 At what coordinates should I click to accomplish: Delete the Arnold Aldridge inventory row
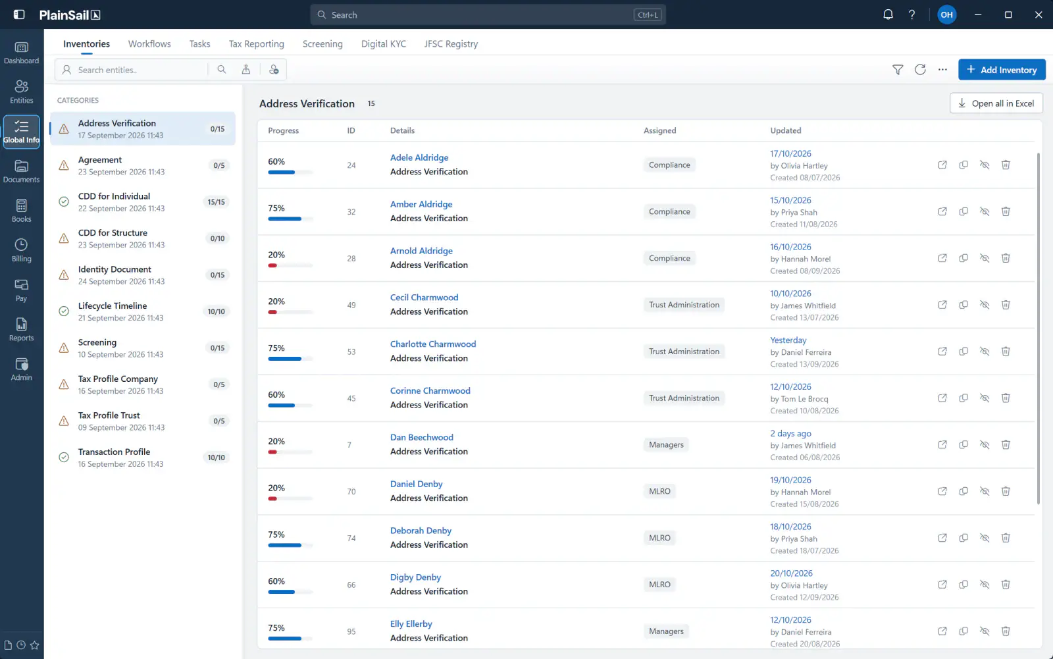1006,259
